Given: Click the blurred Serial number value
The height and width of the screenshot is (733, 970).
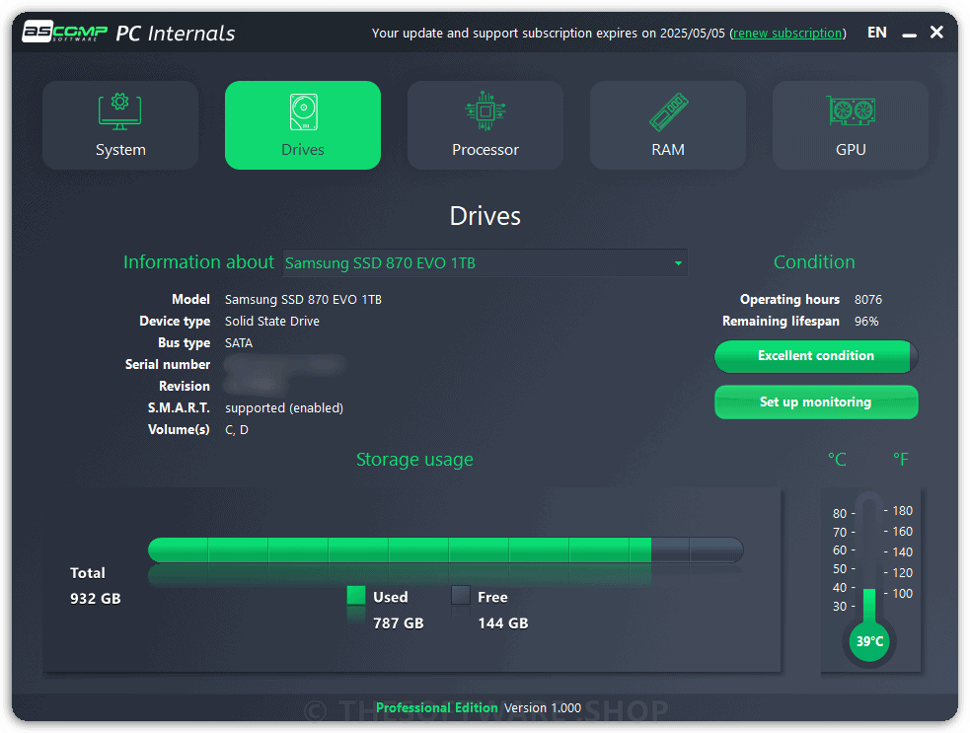Looking at the screenshot, I should 283,365.
